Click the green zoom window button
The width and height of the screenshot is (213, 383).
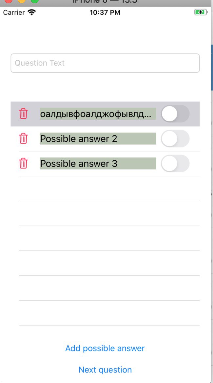pyautogui.click(x=34, y=1)
